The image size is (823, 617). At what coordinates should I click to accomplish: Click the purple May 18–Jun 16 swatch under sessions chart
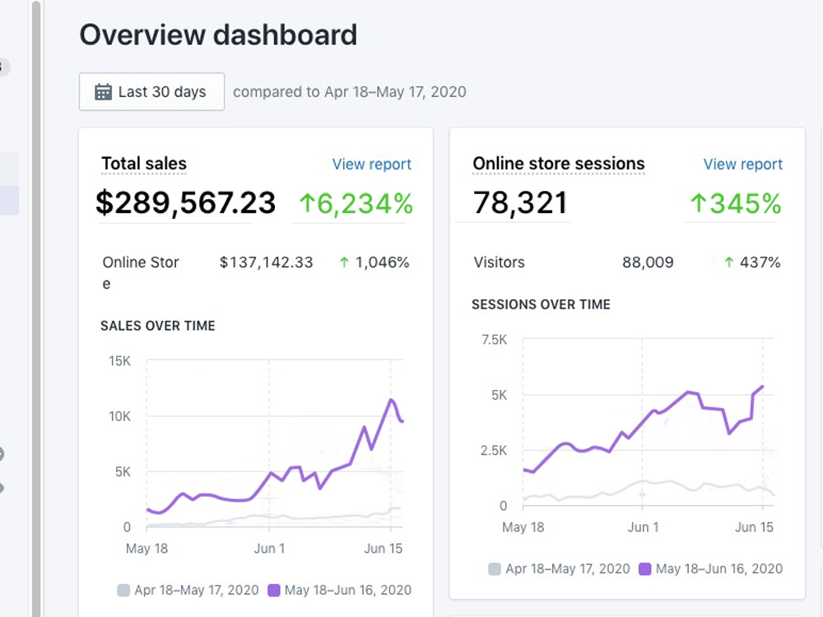coord(645,569)
